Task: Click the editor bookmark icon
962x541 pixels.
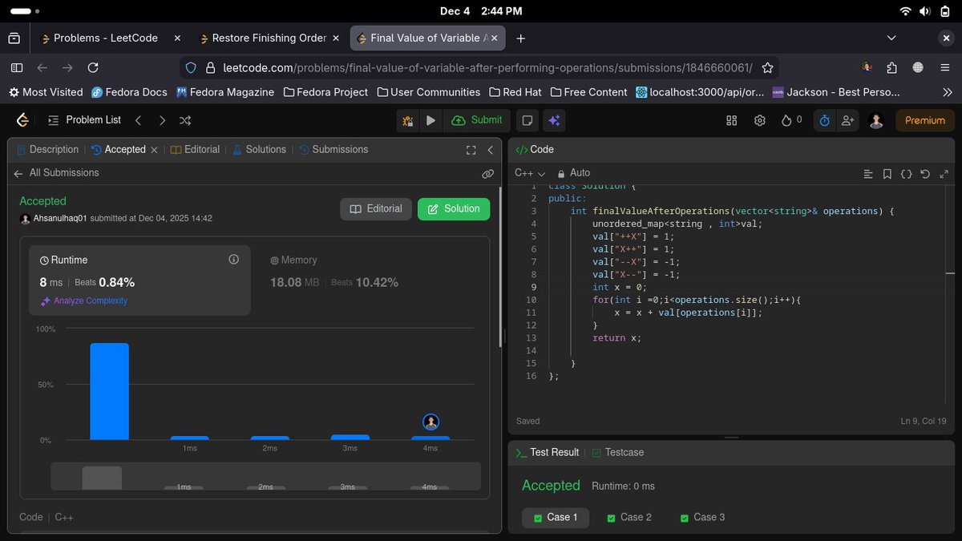Action: tap(887, 173)
